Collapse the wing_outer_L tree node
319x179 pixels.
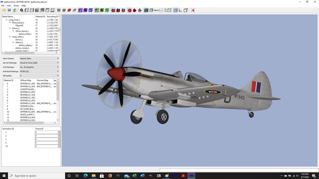pyautogui.click(x=10, y=37)
